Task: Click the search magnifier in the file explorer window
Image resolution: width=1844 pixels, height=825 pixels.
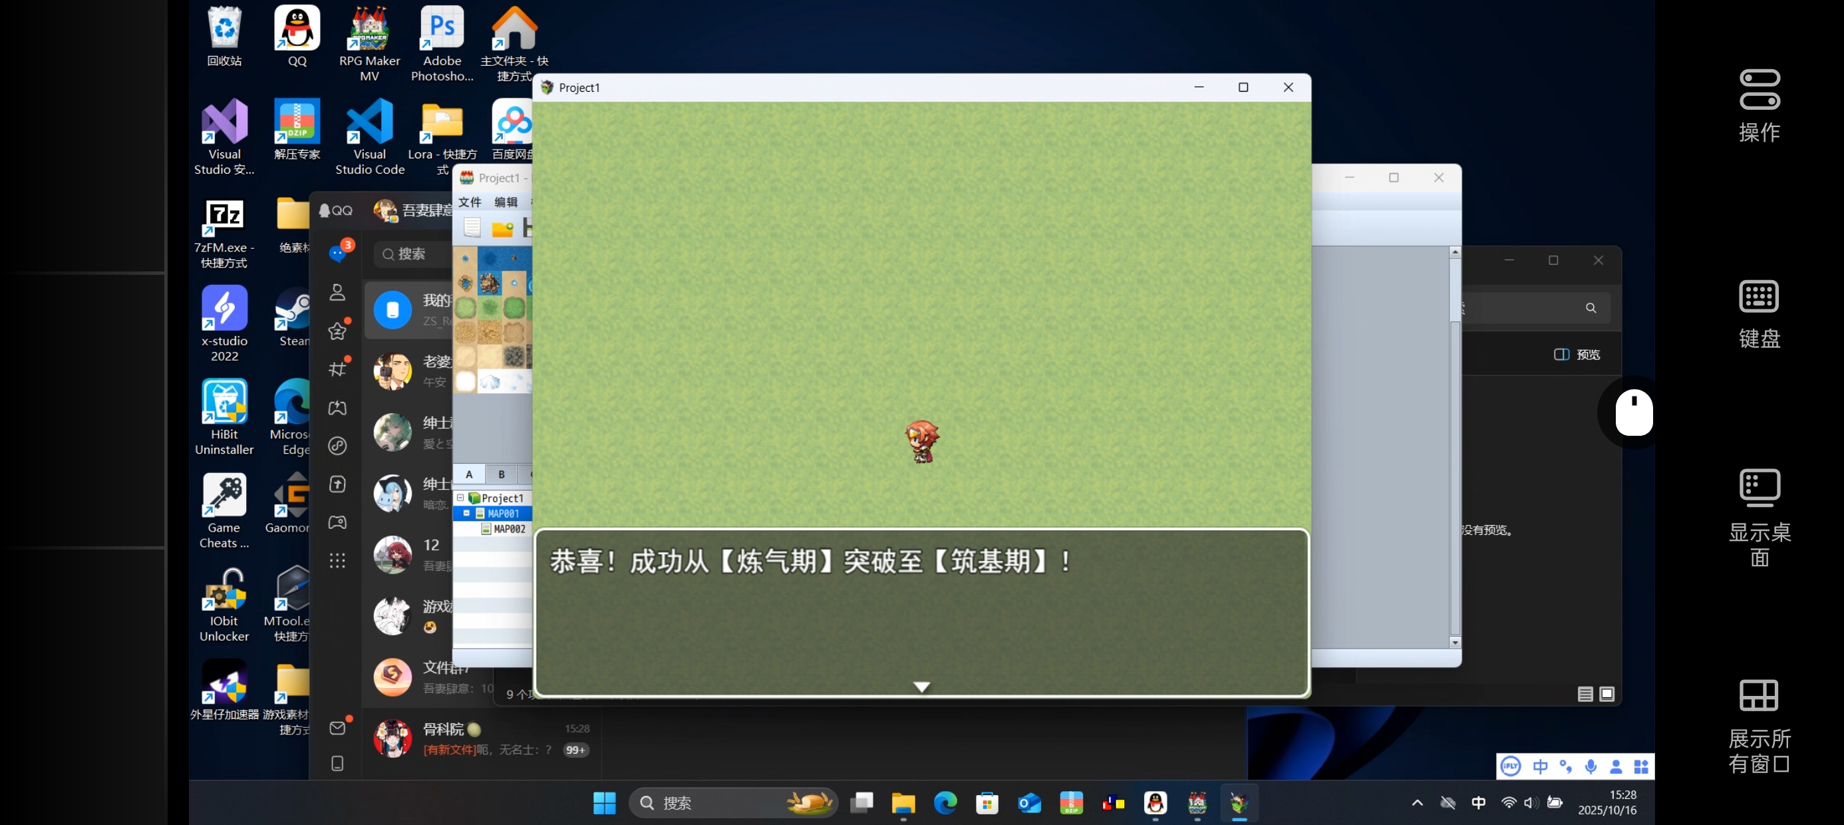Action: [1591, 308]
